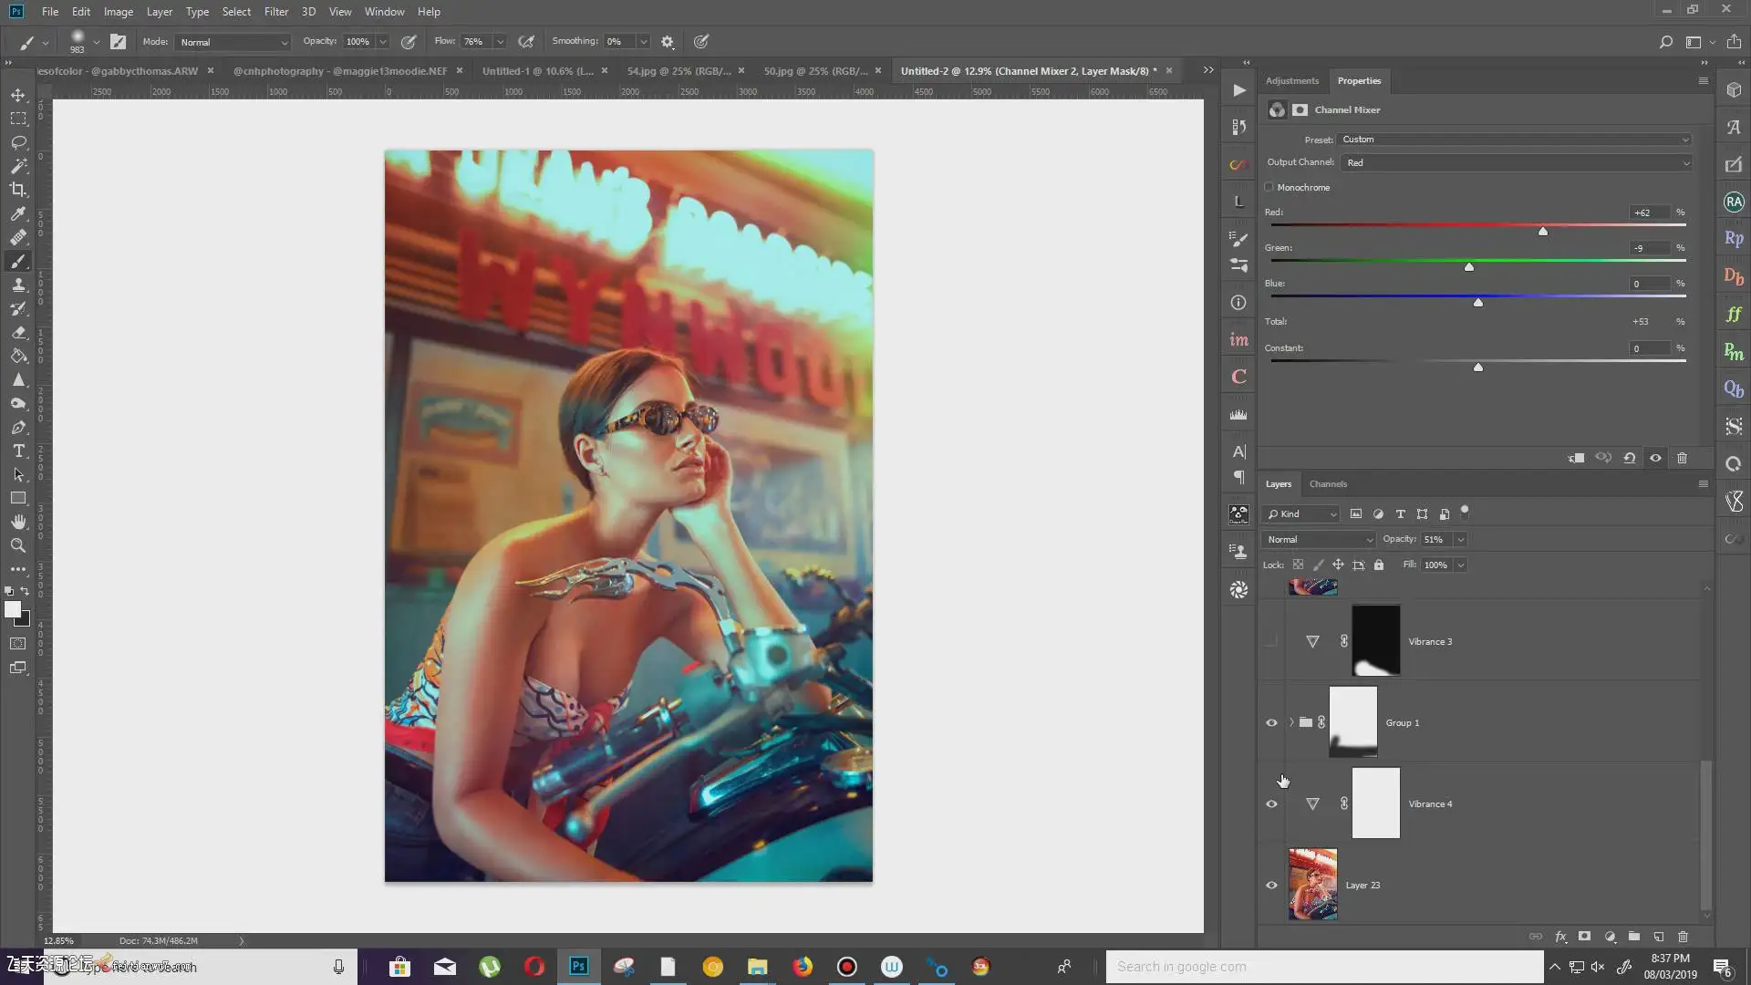Delete the adjustment layer via Properties trash icon
1751x985 pixels.
pos(1682,458)
